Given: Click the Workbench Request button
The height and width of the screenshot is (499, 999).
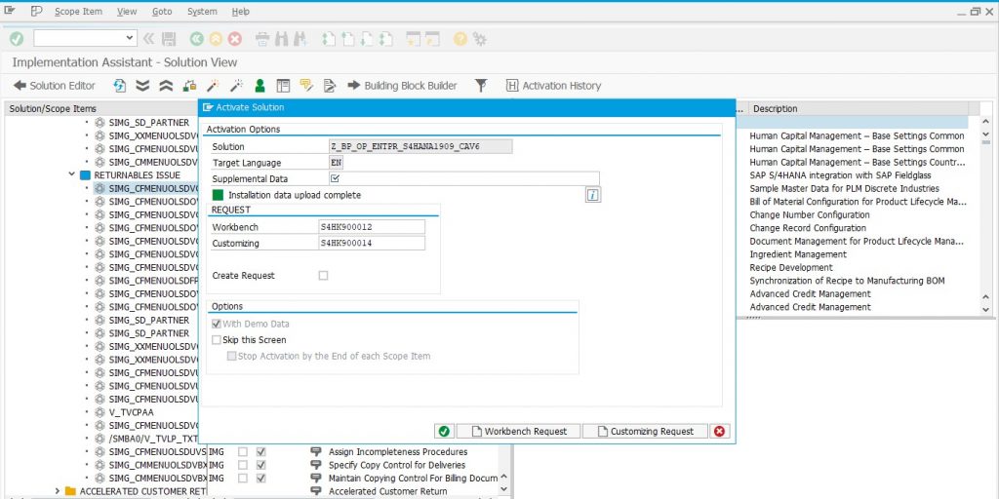Looking at the screenshot, I should 518,431.
